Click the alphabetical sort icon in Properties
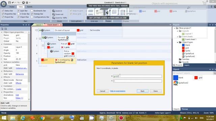Image resolution: width=216 pixels, height=121 pixels. (6, 29)
